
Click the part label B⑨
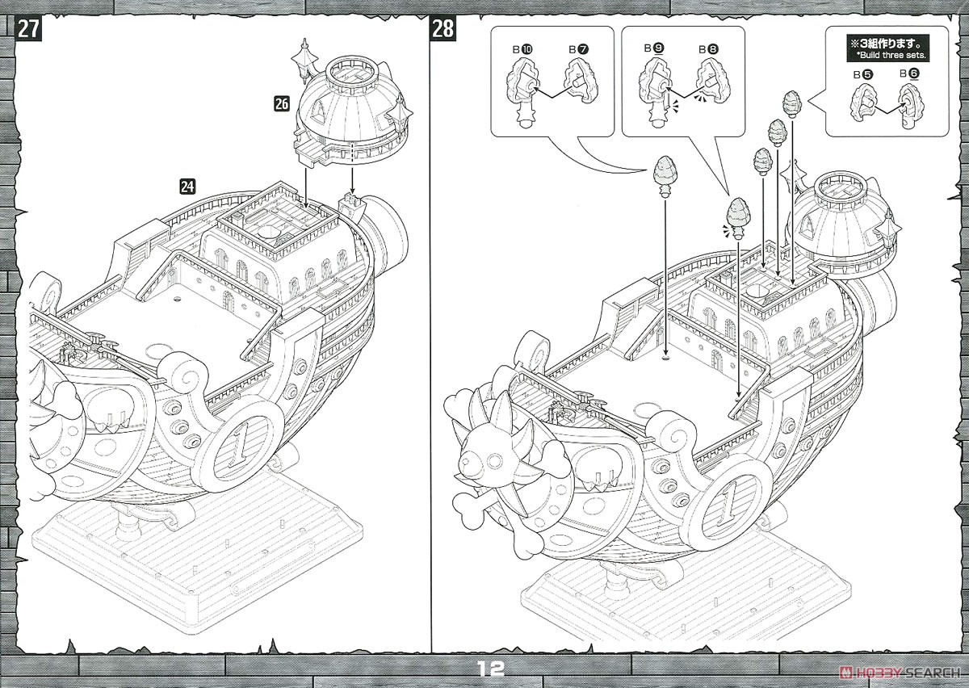[x=653, y=48]
